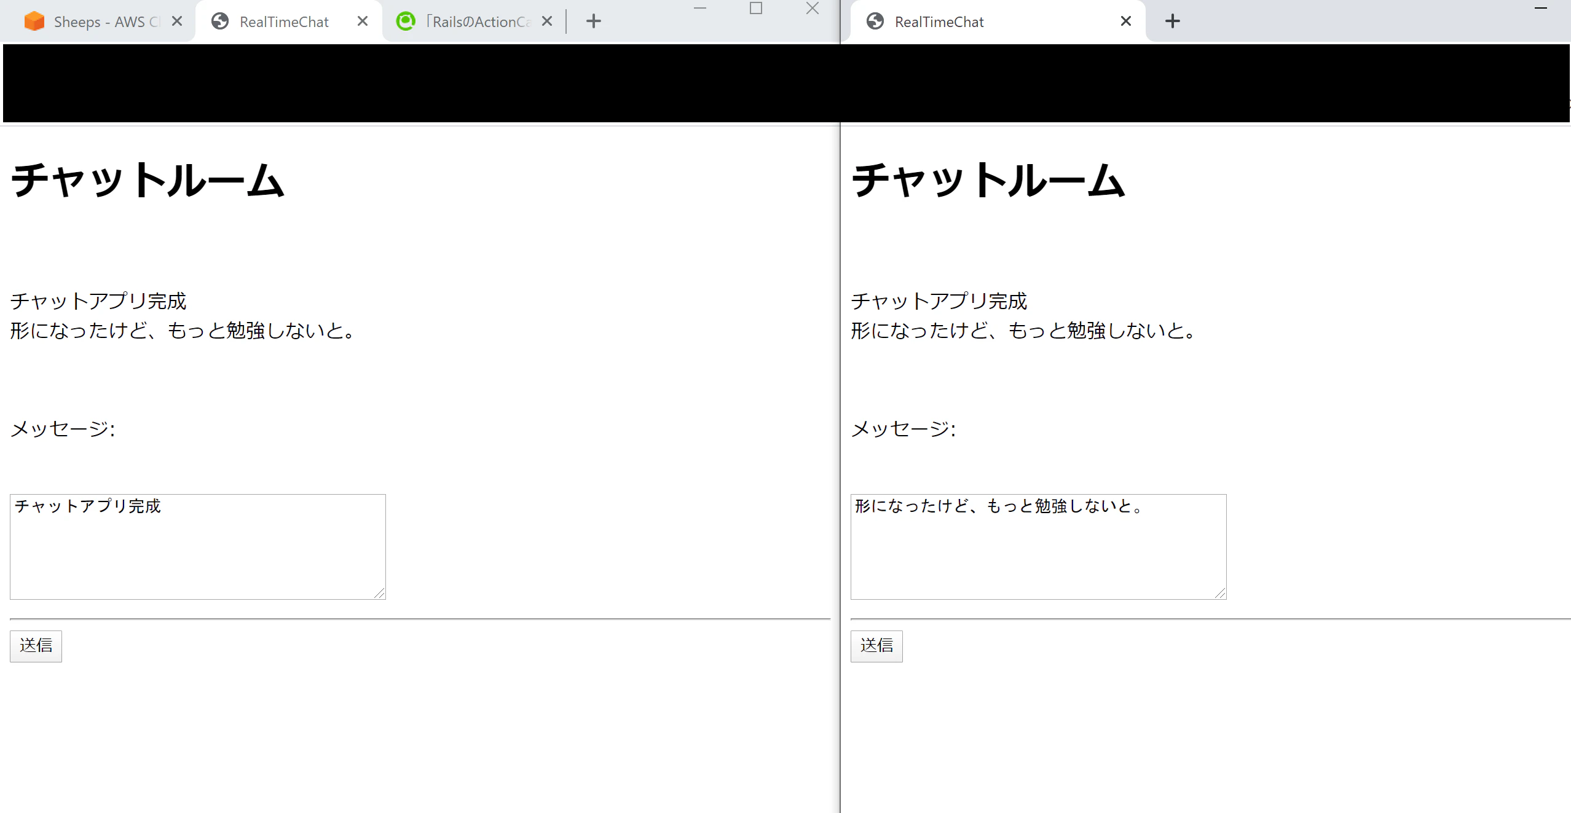This screenshot has height=813, width=1571.
Task: Click globe favicon on right RealTimeChat tab
Action: [875, 22]
